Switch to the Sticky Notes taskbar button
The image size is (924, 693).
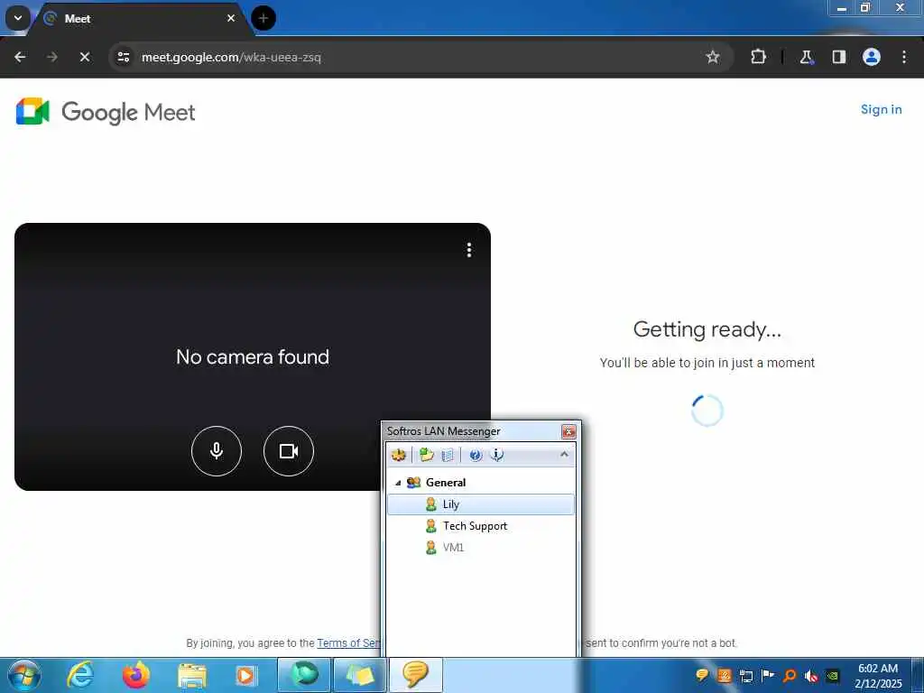click(x=359, y=675)
